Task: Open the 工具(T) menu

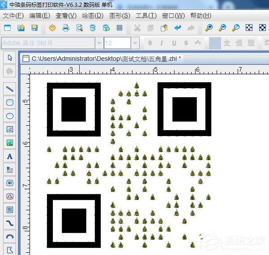Action: [146, 16]
